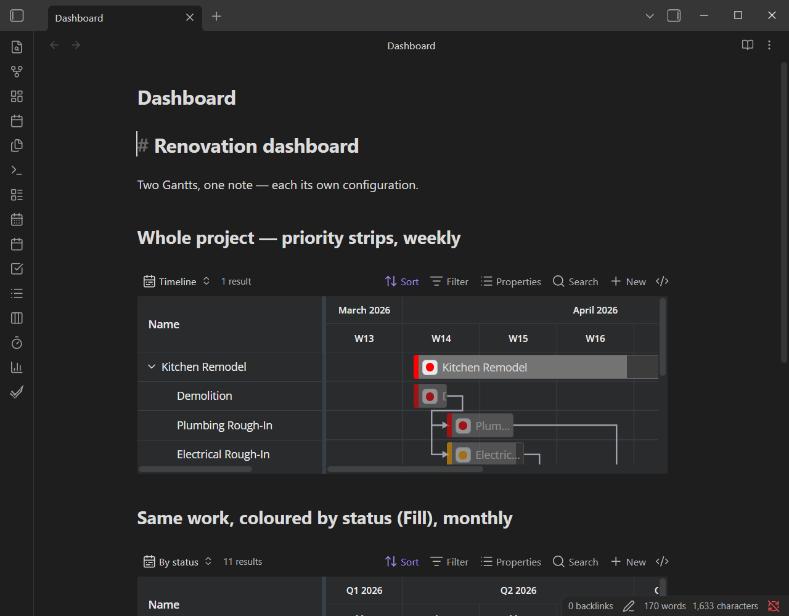This screenshot has height=616, width=789.
Task: Click the dotted-grid calendar ribbon icon
Action: tap(17, 219)
